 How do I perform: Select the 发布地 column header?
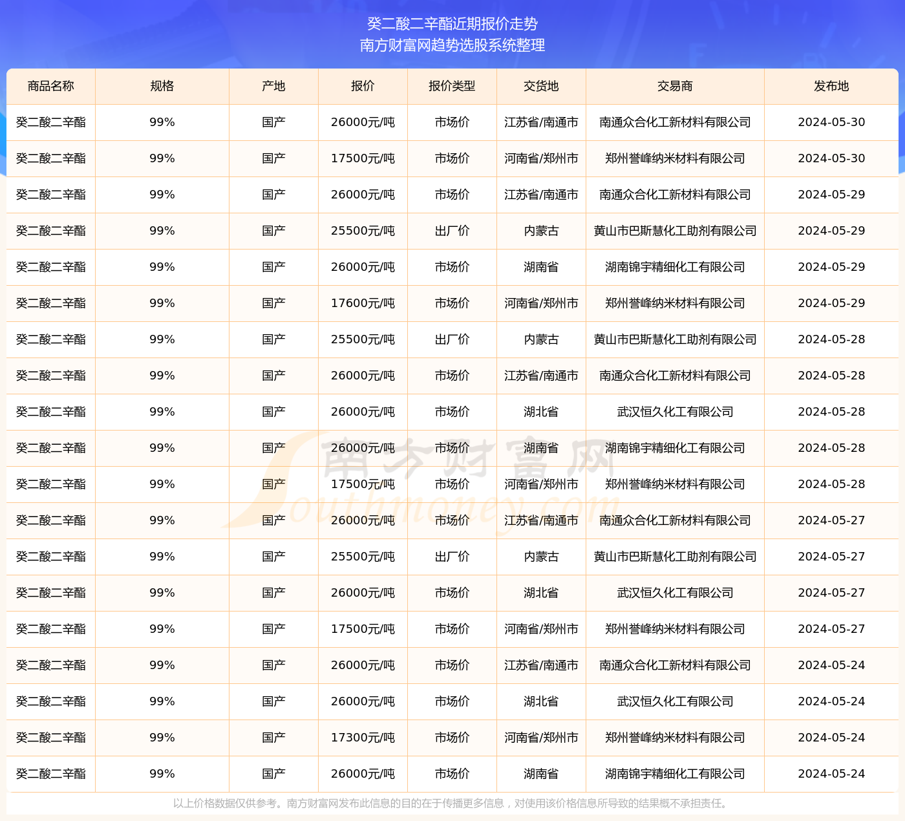pos(831,86)
